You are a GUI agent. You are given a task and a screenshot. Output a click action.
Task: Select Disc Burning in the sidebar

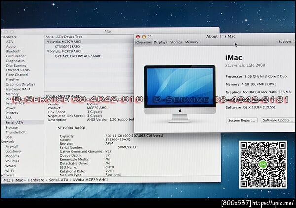(x=16, y=66)
